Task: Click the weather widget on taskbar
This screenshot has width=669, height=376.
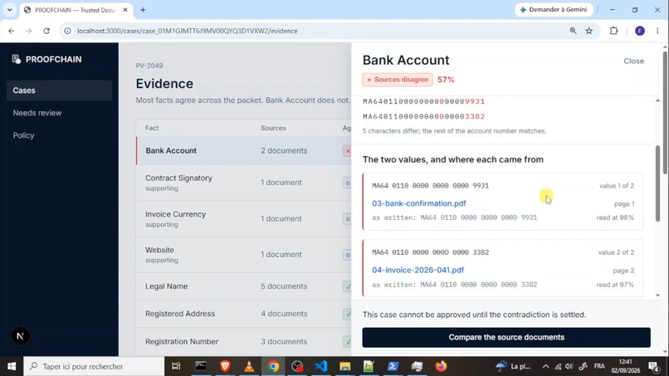Action: tap(514, 366)
